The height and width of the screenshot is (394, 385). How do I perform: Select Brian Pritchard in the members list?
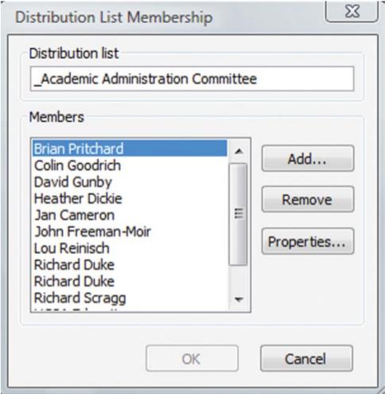pyautogui.click(x=130, y=148)
